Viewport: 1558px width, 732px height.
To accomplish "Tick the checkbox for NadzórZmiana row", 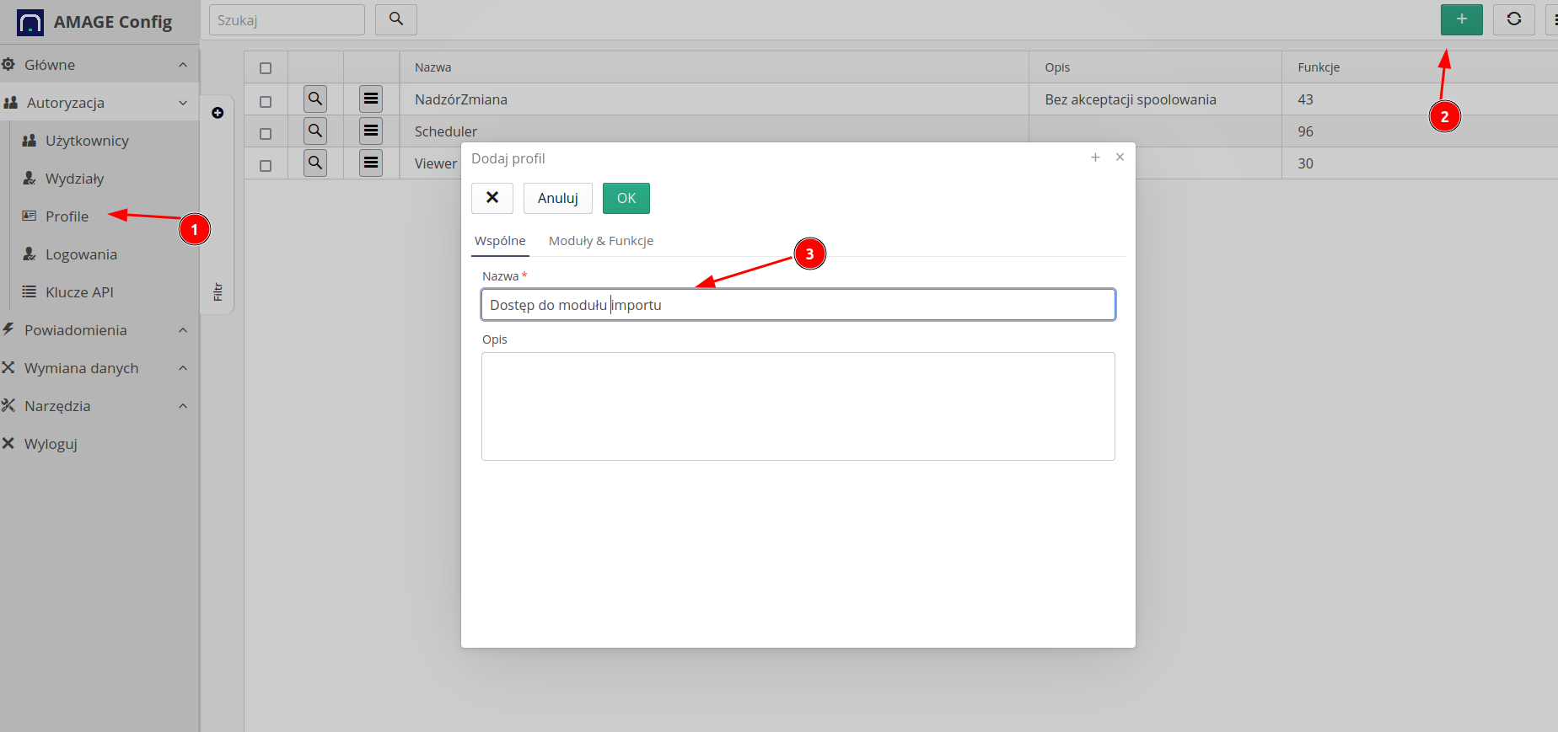I will tap(266, 102).
